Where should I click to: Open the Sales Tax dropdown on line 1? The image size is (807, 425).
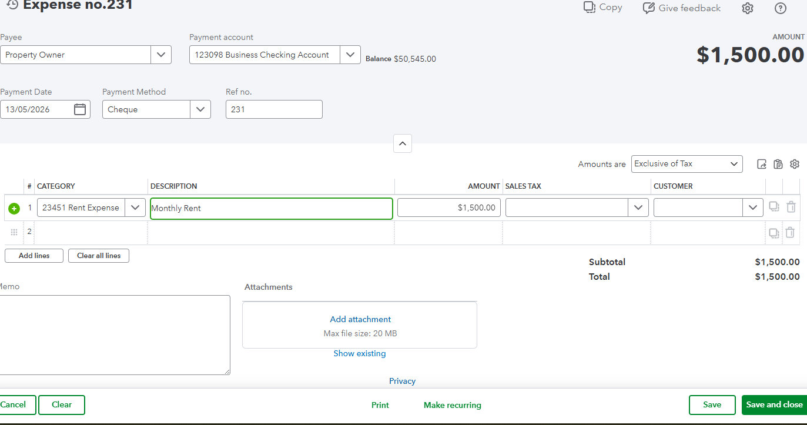pyautogui.click(x=638, y=208)
